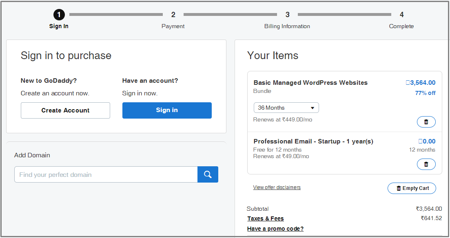This screenshot has height=238, width=450.
Task: Delete the Basic Managed WordPress Websites item
Action: click(426, 122)
